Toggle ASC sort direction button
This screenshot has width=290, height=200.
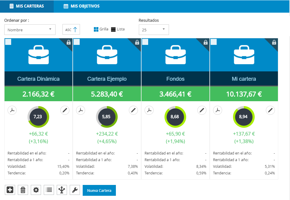coord(71,30)
